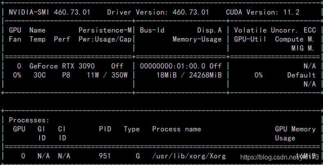Viewport: 323px width, 165px height.
Task: Select the "Driver Version: 460.73.01" text
Action: (x=158, y=12)
